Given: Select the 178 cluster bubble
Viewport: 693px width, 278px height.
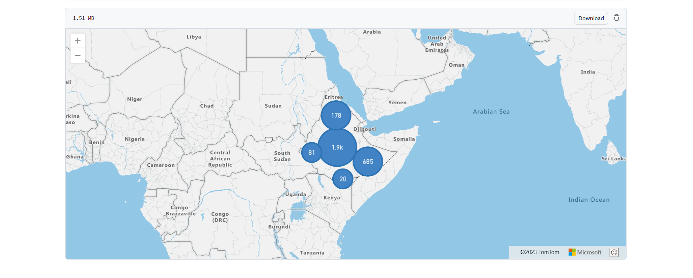Looking at the screenshot, I should (336, 115).
